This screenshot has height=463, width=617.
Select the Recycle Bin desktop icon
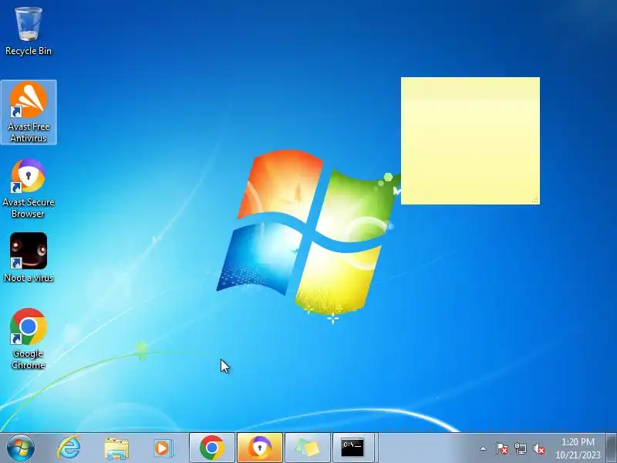pyautogui.click(x=29, y=30)
